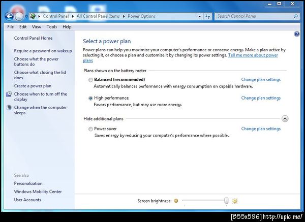The image size is (305, 222).
Task: Select the Balanced (recommended) plan
Action: (x=90, y=80)
